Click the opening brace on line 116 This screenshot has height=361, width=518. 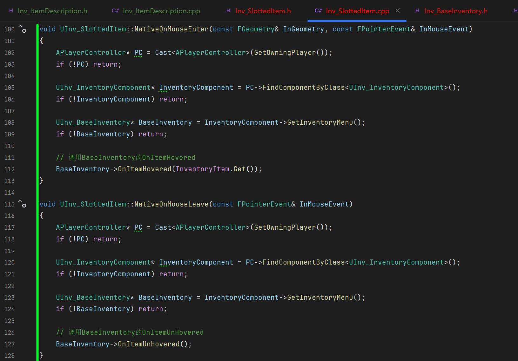pyautogui.click(x=41, y=216)
